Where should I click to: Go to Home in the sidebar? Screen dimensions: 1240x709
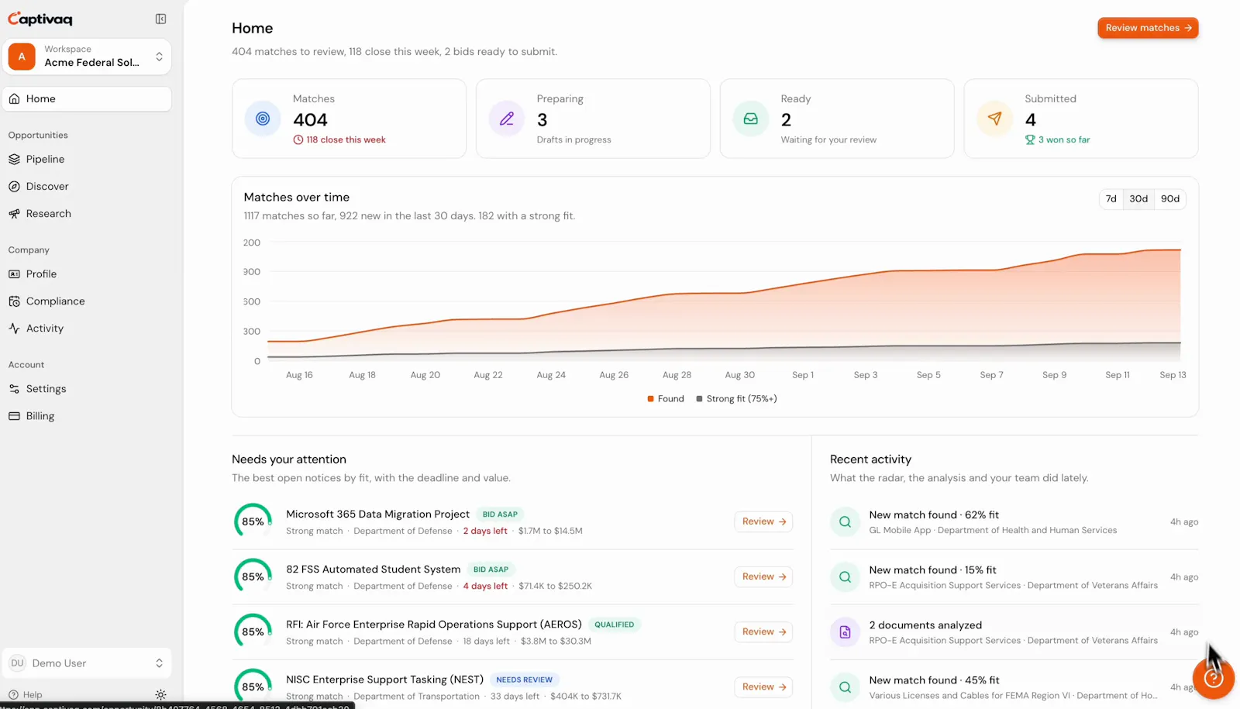click(87, 98)
